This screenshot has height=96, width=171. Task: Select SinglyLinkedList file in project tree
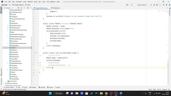point(16,61)
